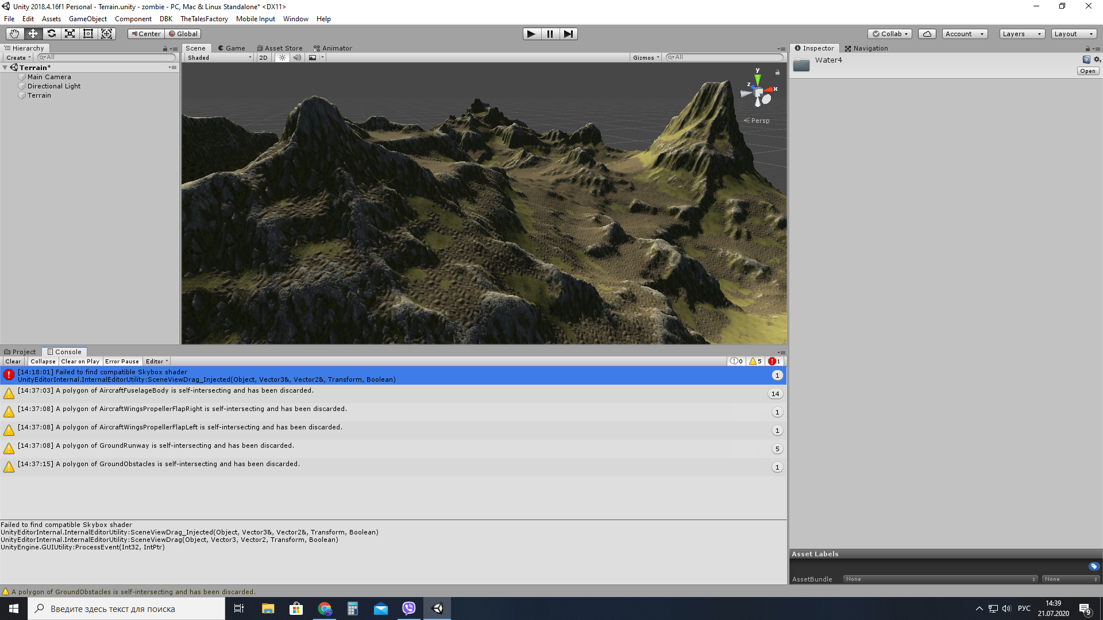This screenshot has height=620, width=1103.
Task: Toggle scene audio speaker icon
Action: click(x=297, y=57)
